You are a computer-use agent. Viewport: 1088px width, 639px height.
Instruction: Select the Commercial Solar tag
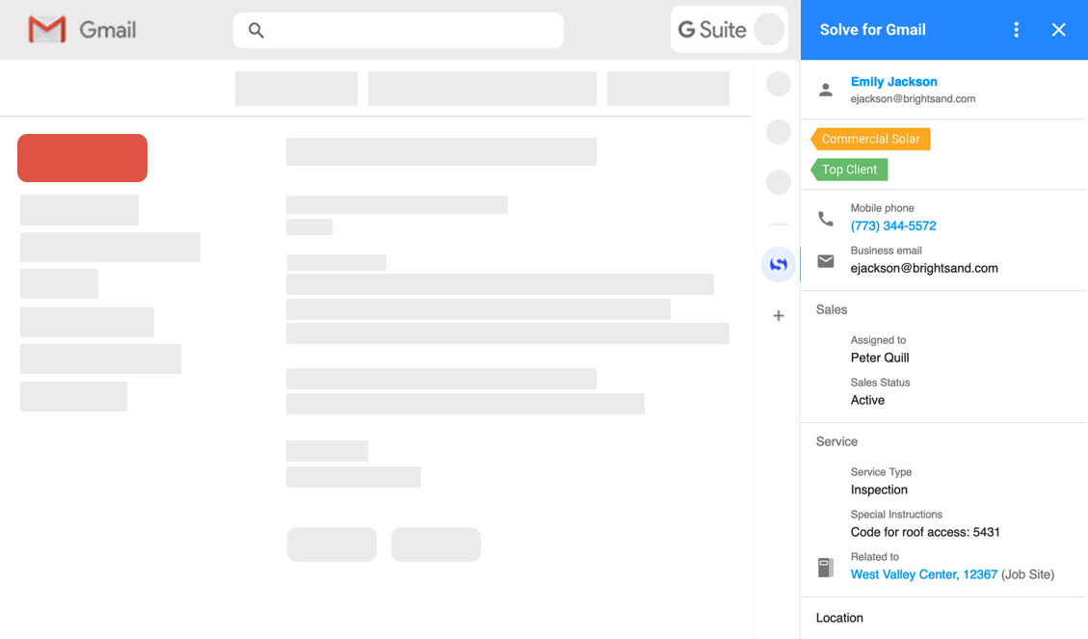click(870, 139)
